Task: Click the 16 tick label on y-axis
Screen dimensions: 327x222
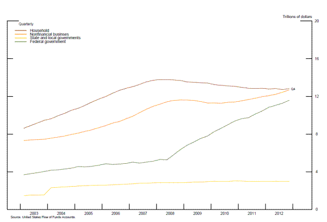Action: (x=317, y=59)
